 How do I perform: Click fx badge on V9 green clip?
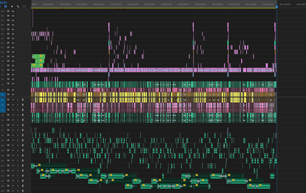pos(40,56)
